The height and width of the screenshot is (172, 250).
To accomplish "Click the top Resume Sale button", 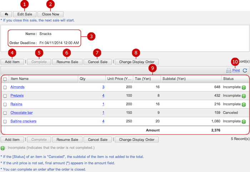I will tap(67, 62).
